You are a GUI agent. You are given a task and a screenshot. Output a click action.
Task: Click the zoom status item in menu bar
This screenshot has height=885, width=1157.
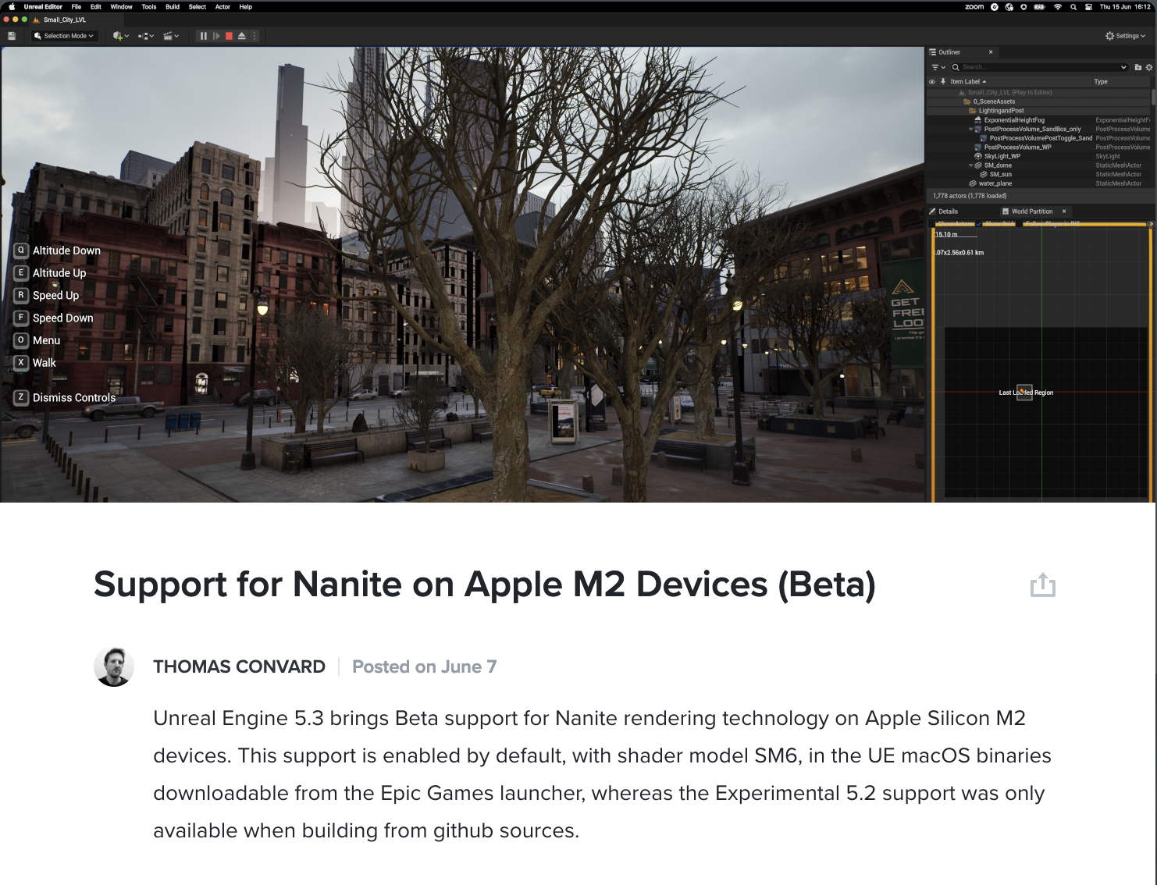(x=974, y=7)
